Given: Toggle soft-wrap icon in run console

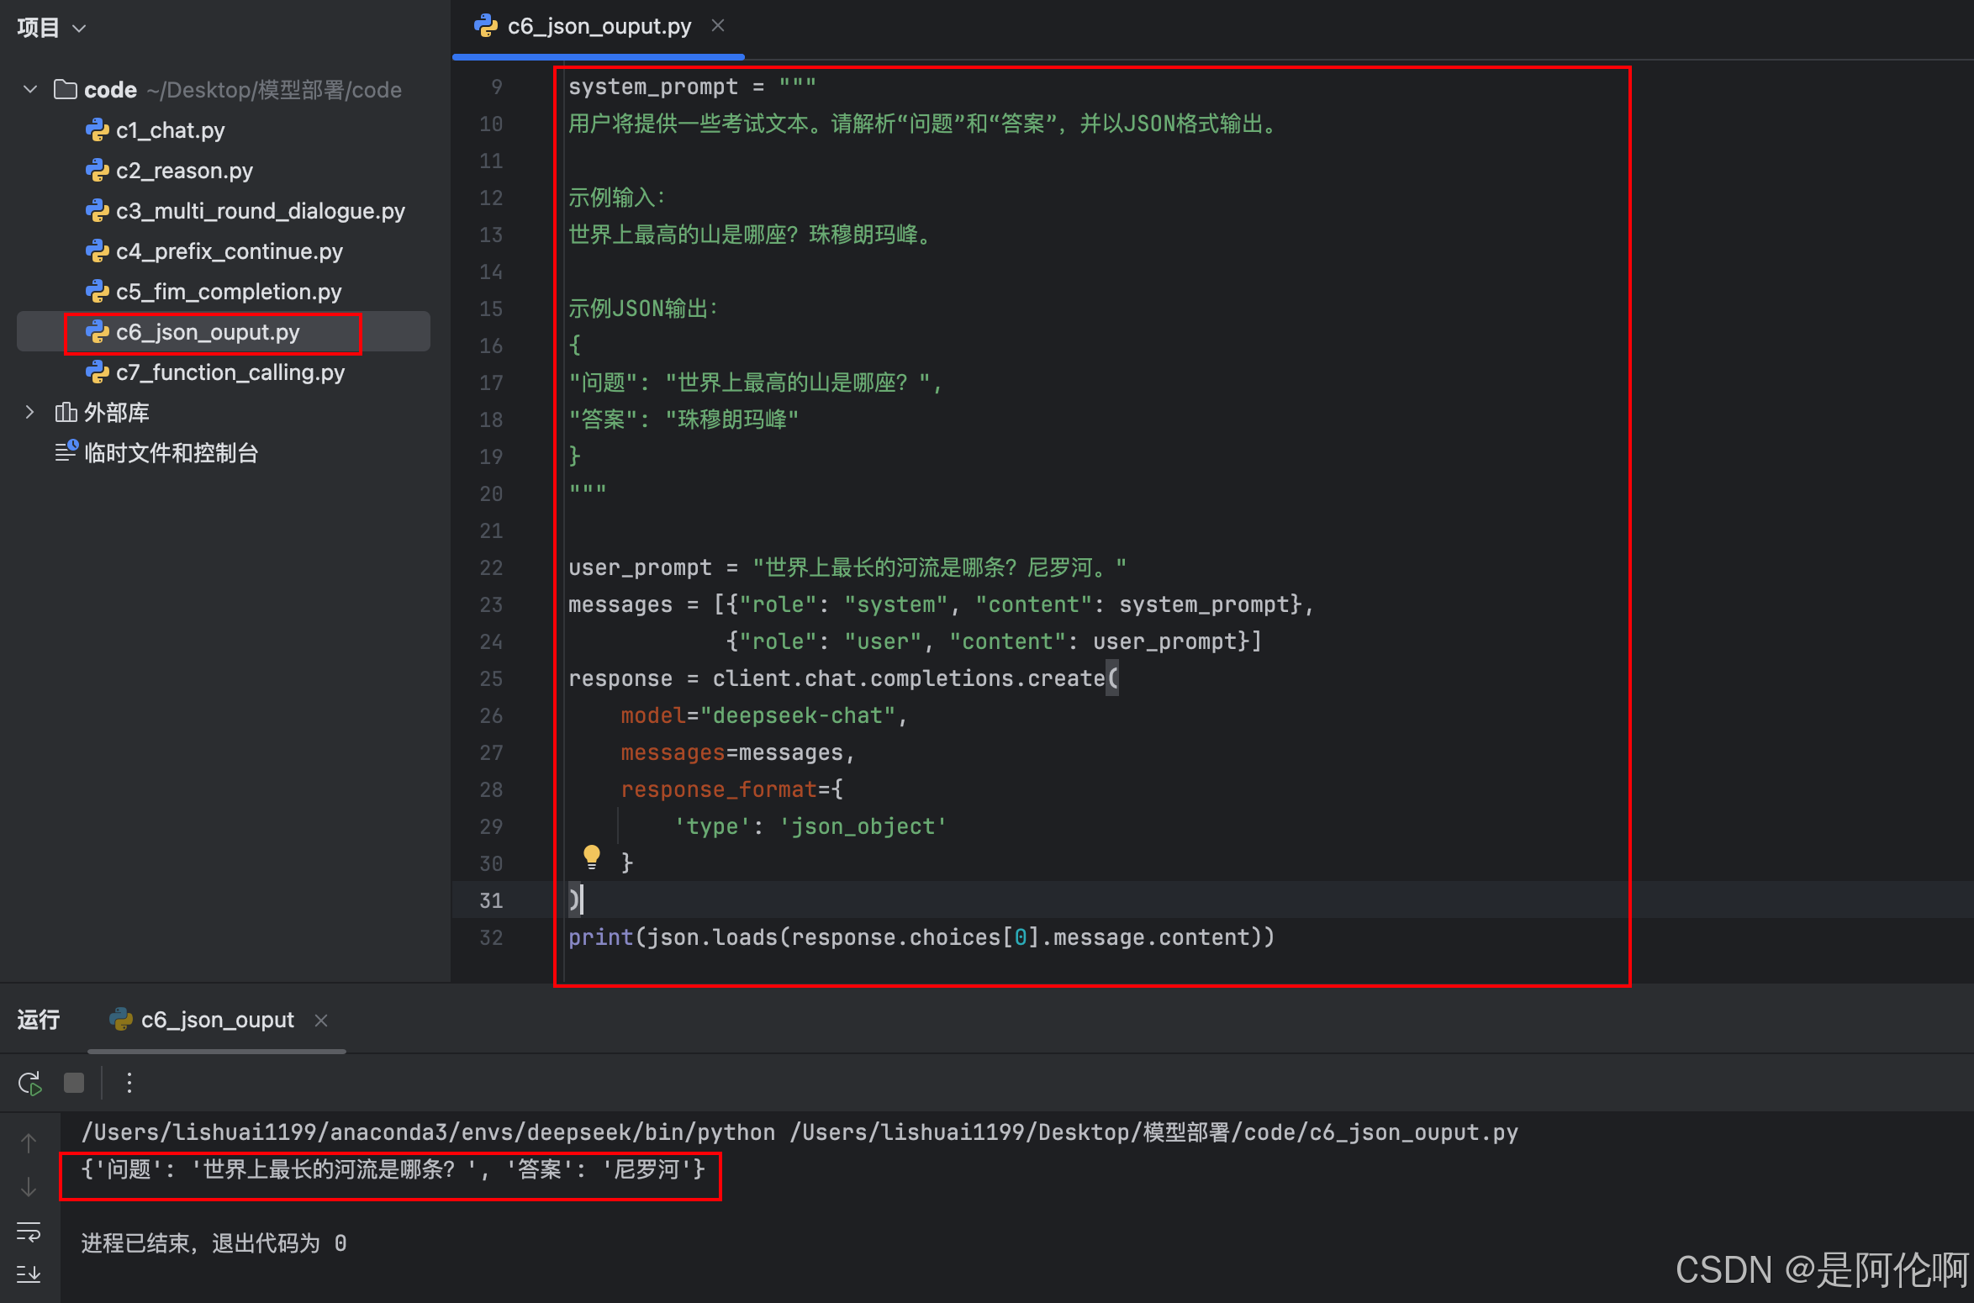Looking at the screenshot, I should pos(29,1232).
